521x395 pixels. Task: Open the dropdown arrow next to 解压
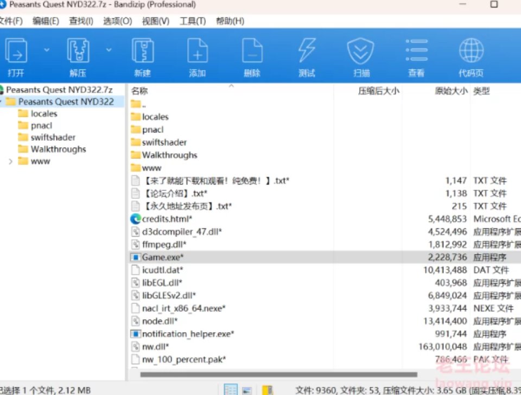[x=109, y=50]
